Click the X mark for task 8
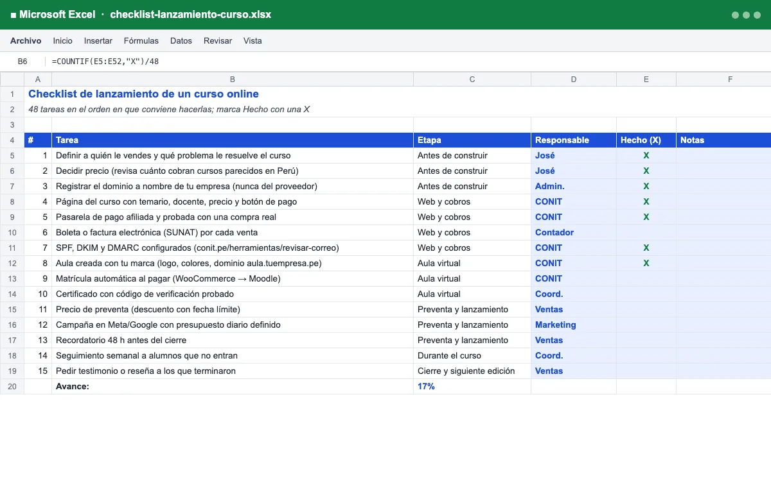Screen dimensions: 771x481 (x=646, y=263)
